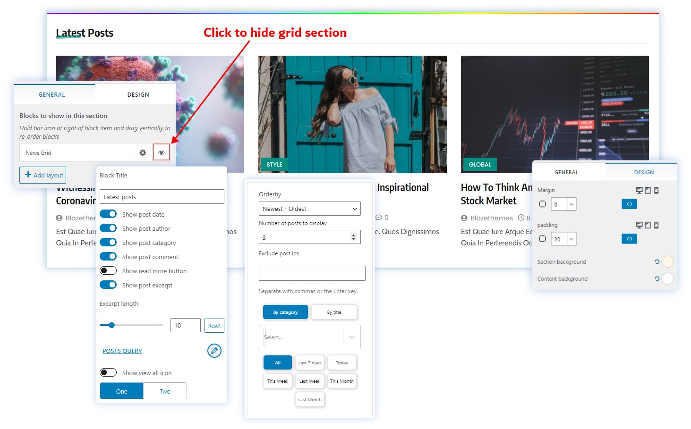The width and height of the screenshot is (691, 429).
Task: Disable the Show post date toggle
Action: (108, 214)
